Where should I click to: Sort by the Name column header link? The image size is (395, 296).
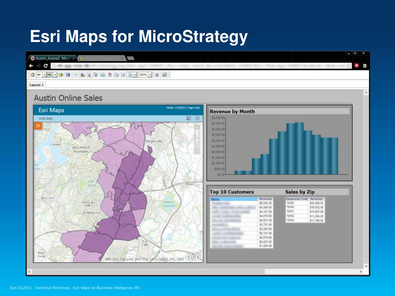pos(215,199)
